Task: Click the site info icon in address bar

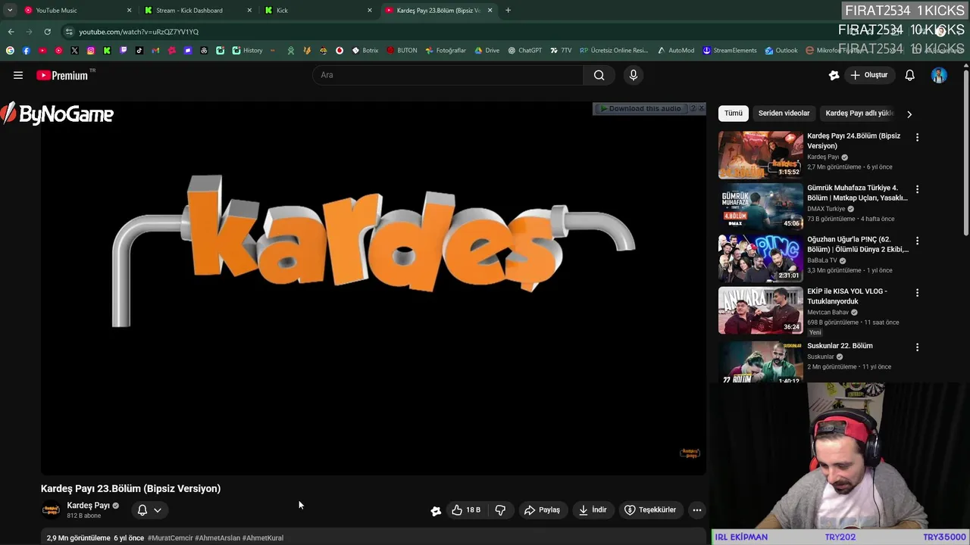Action: pyautogui.click(x=69, y=32)
